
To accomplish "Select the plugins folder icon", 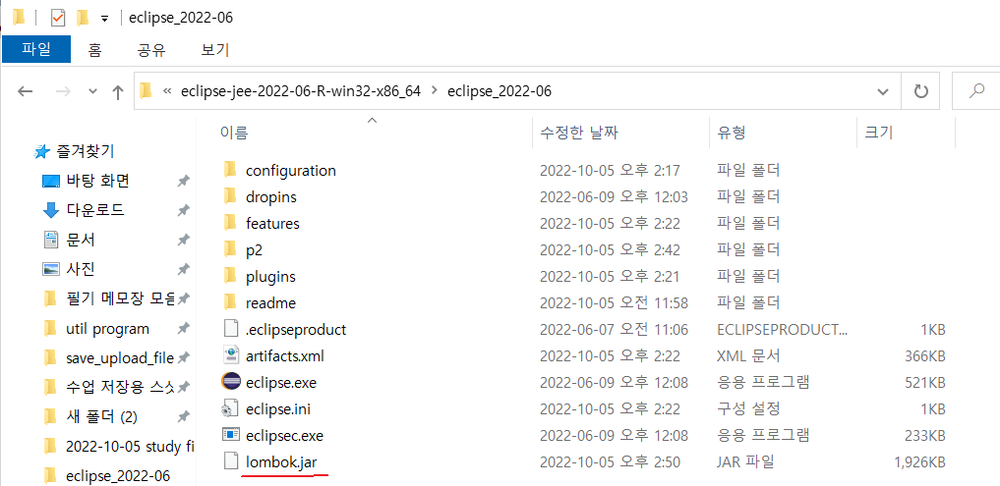I will click(x=230, y=277).
